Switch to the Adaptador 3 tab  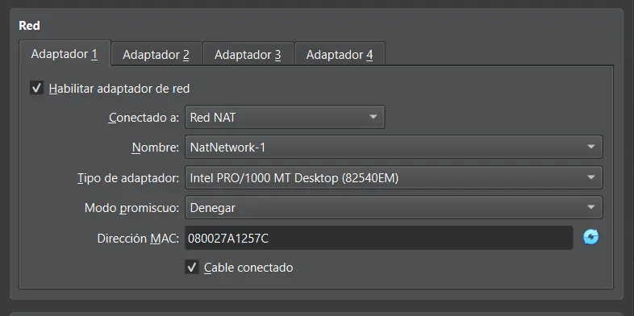pyautogui.click(x=248, y=54)
